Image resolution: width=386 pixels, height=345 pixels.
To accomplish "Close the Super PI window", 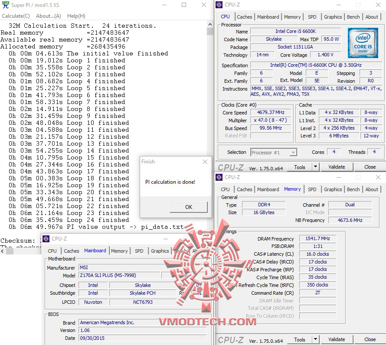I will point(204,5).
